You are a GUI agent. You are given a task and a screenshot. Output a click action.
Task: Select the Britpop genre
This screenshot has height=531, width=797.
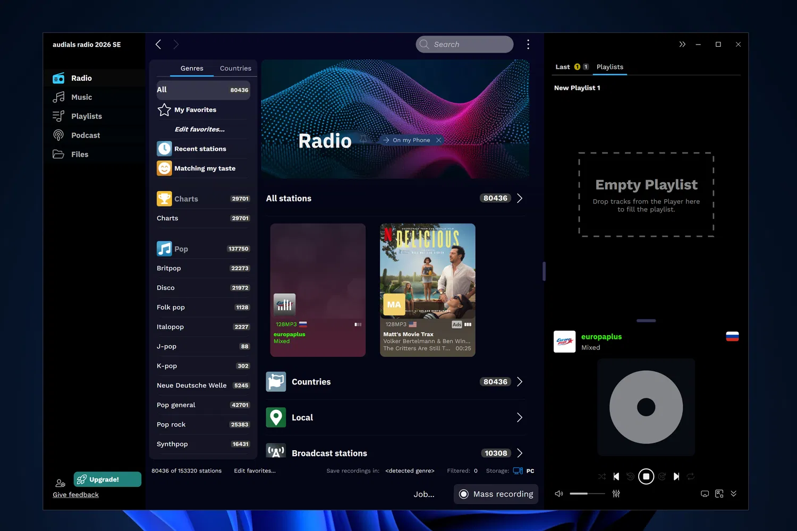[x=203, y=268]
